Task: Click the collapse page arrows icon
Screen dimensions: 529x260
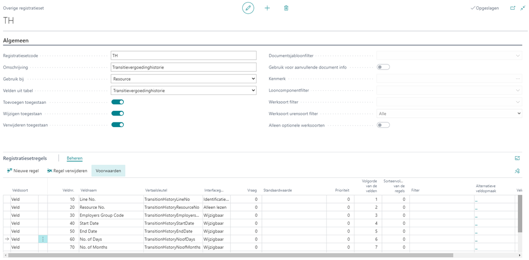Action: [523, 8]
